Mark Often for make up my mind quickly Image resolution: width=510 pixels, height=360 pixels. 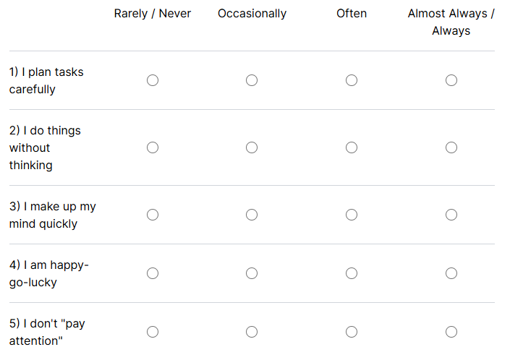tap(352, 215)
